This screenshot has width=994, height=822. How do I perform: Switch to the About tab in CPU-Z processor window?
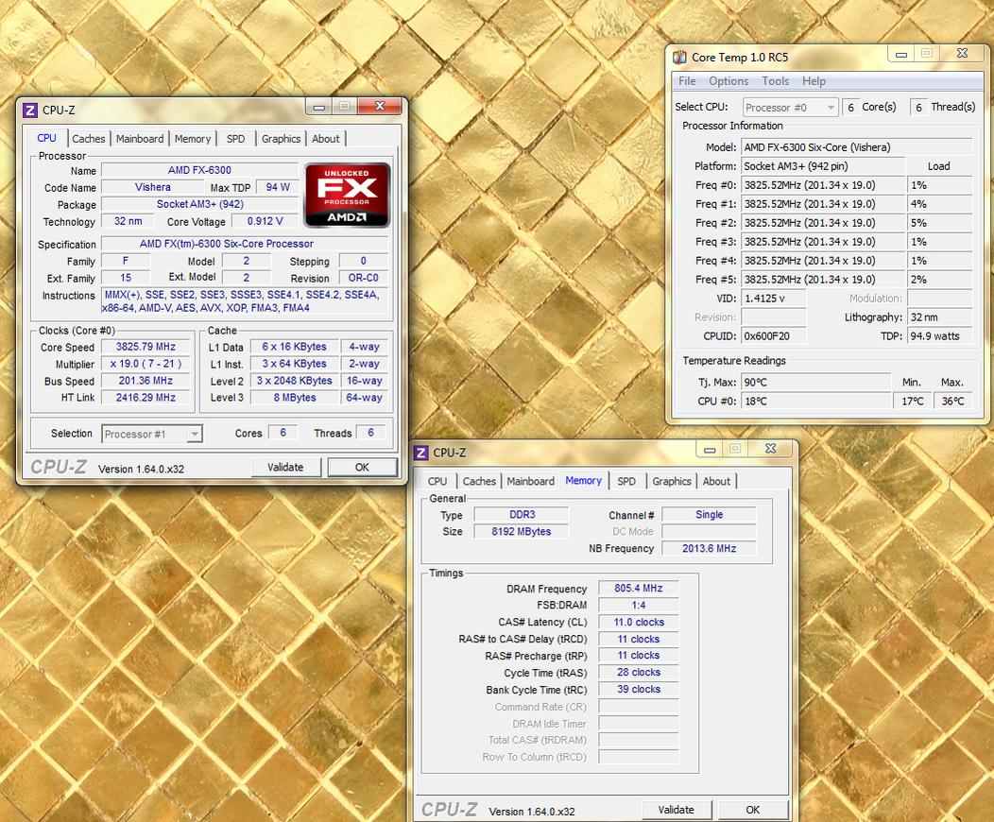(x=326, y=139)
